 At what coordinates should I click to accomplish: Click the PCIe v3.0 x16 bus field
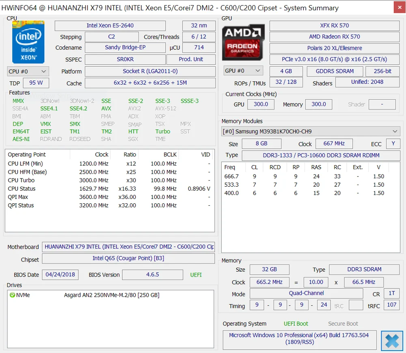tap(335, 59)
